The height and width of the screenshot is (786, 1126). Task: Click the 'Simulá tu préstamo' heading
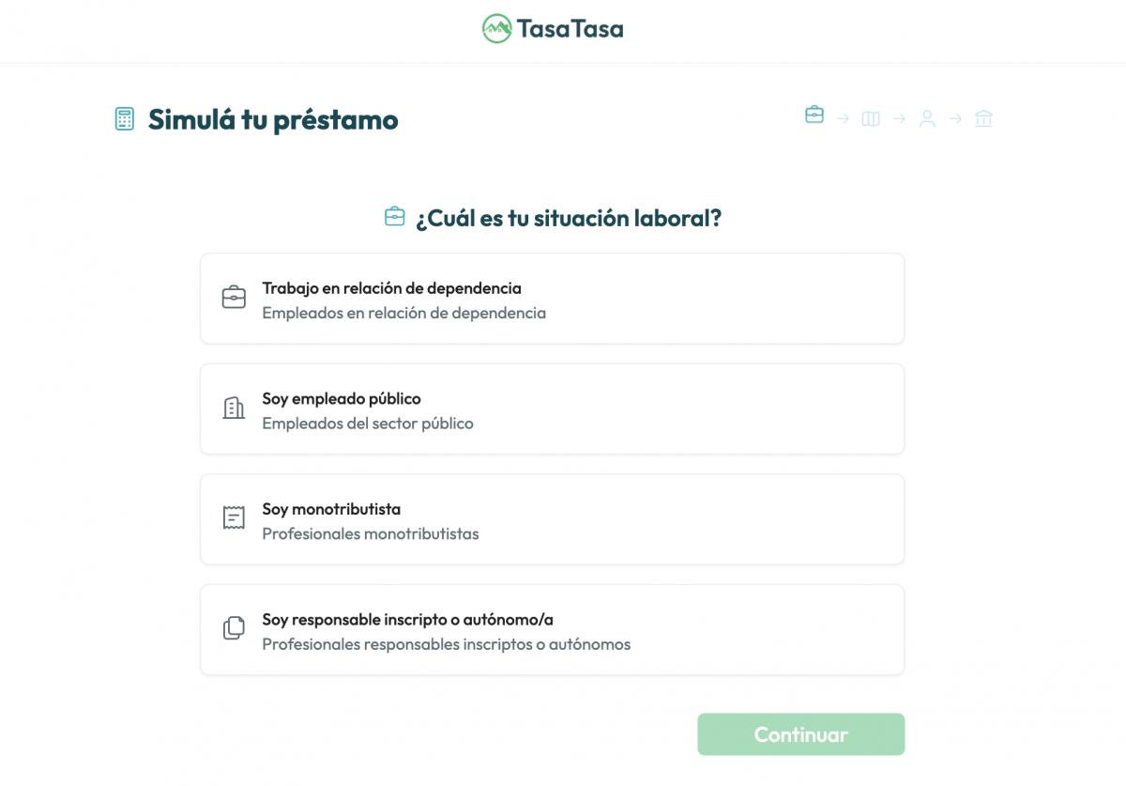pos(272,119)
